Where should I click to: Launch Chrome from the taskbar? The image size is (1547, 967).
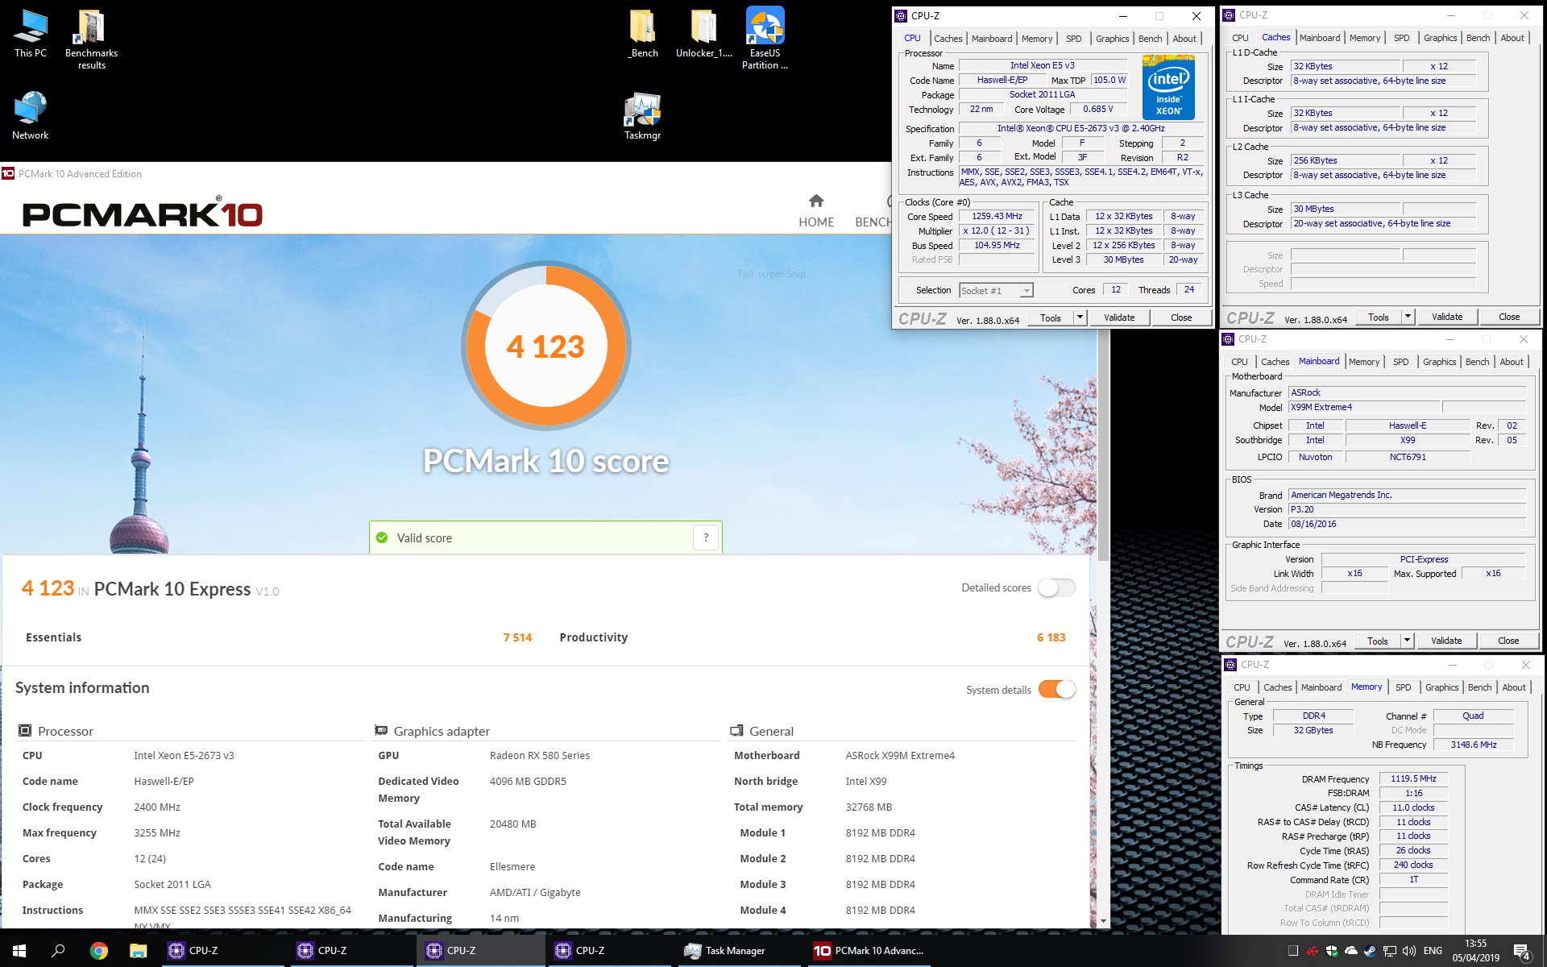coord(99,951)
